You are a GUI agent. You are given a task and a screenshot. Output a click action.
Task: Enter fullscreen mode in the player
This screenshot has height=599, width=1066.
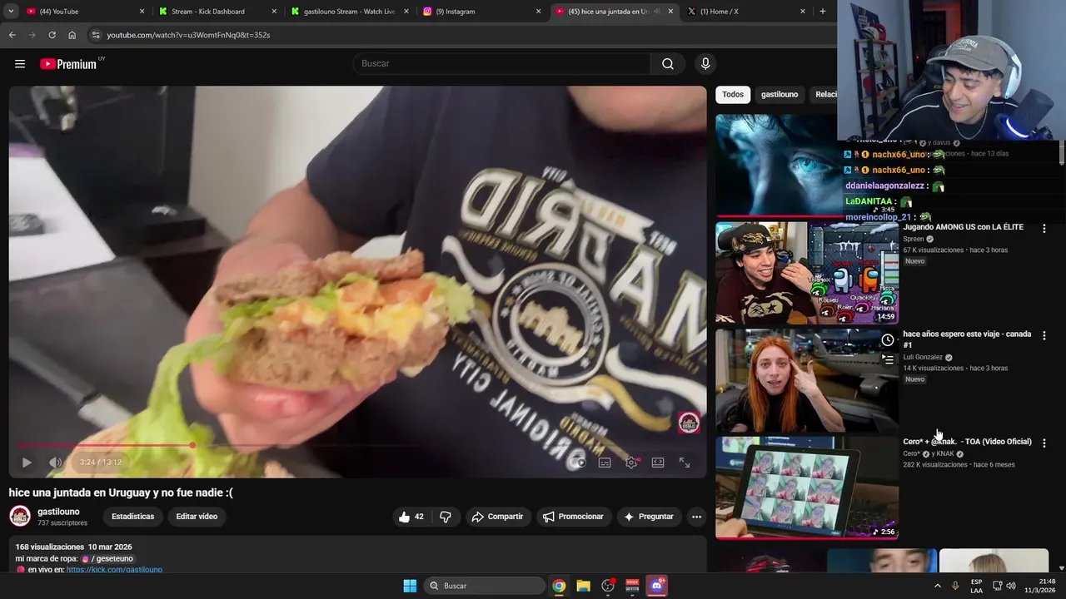[685, 463]
